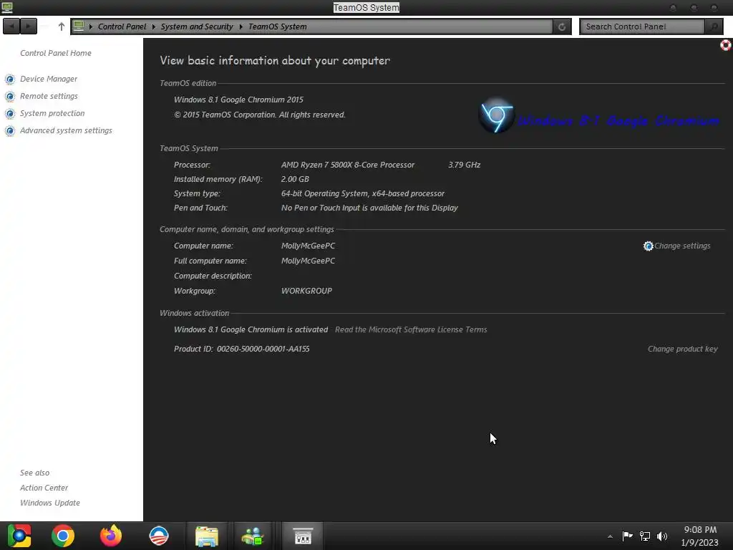733x550 pixels.
Task: Click Change product key
Action: (682, 349)
